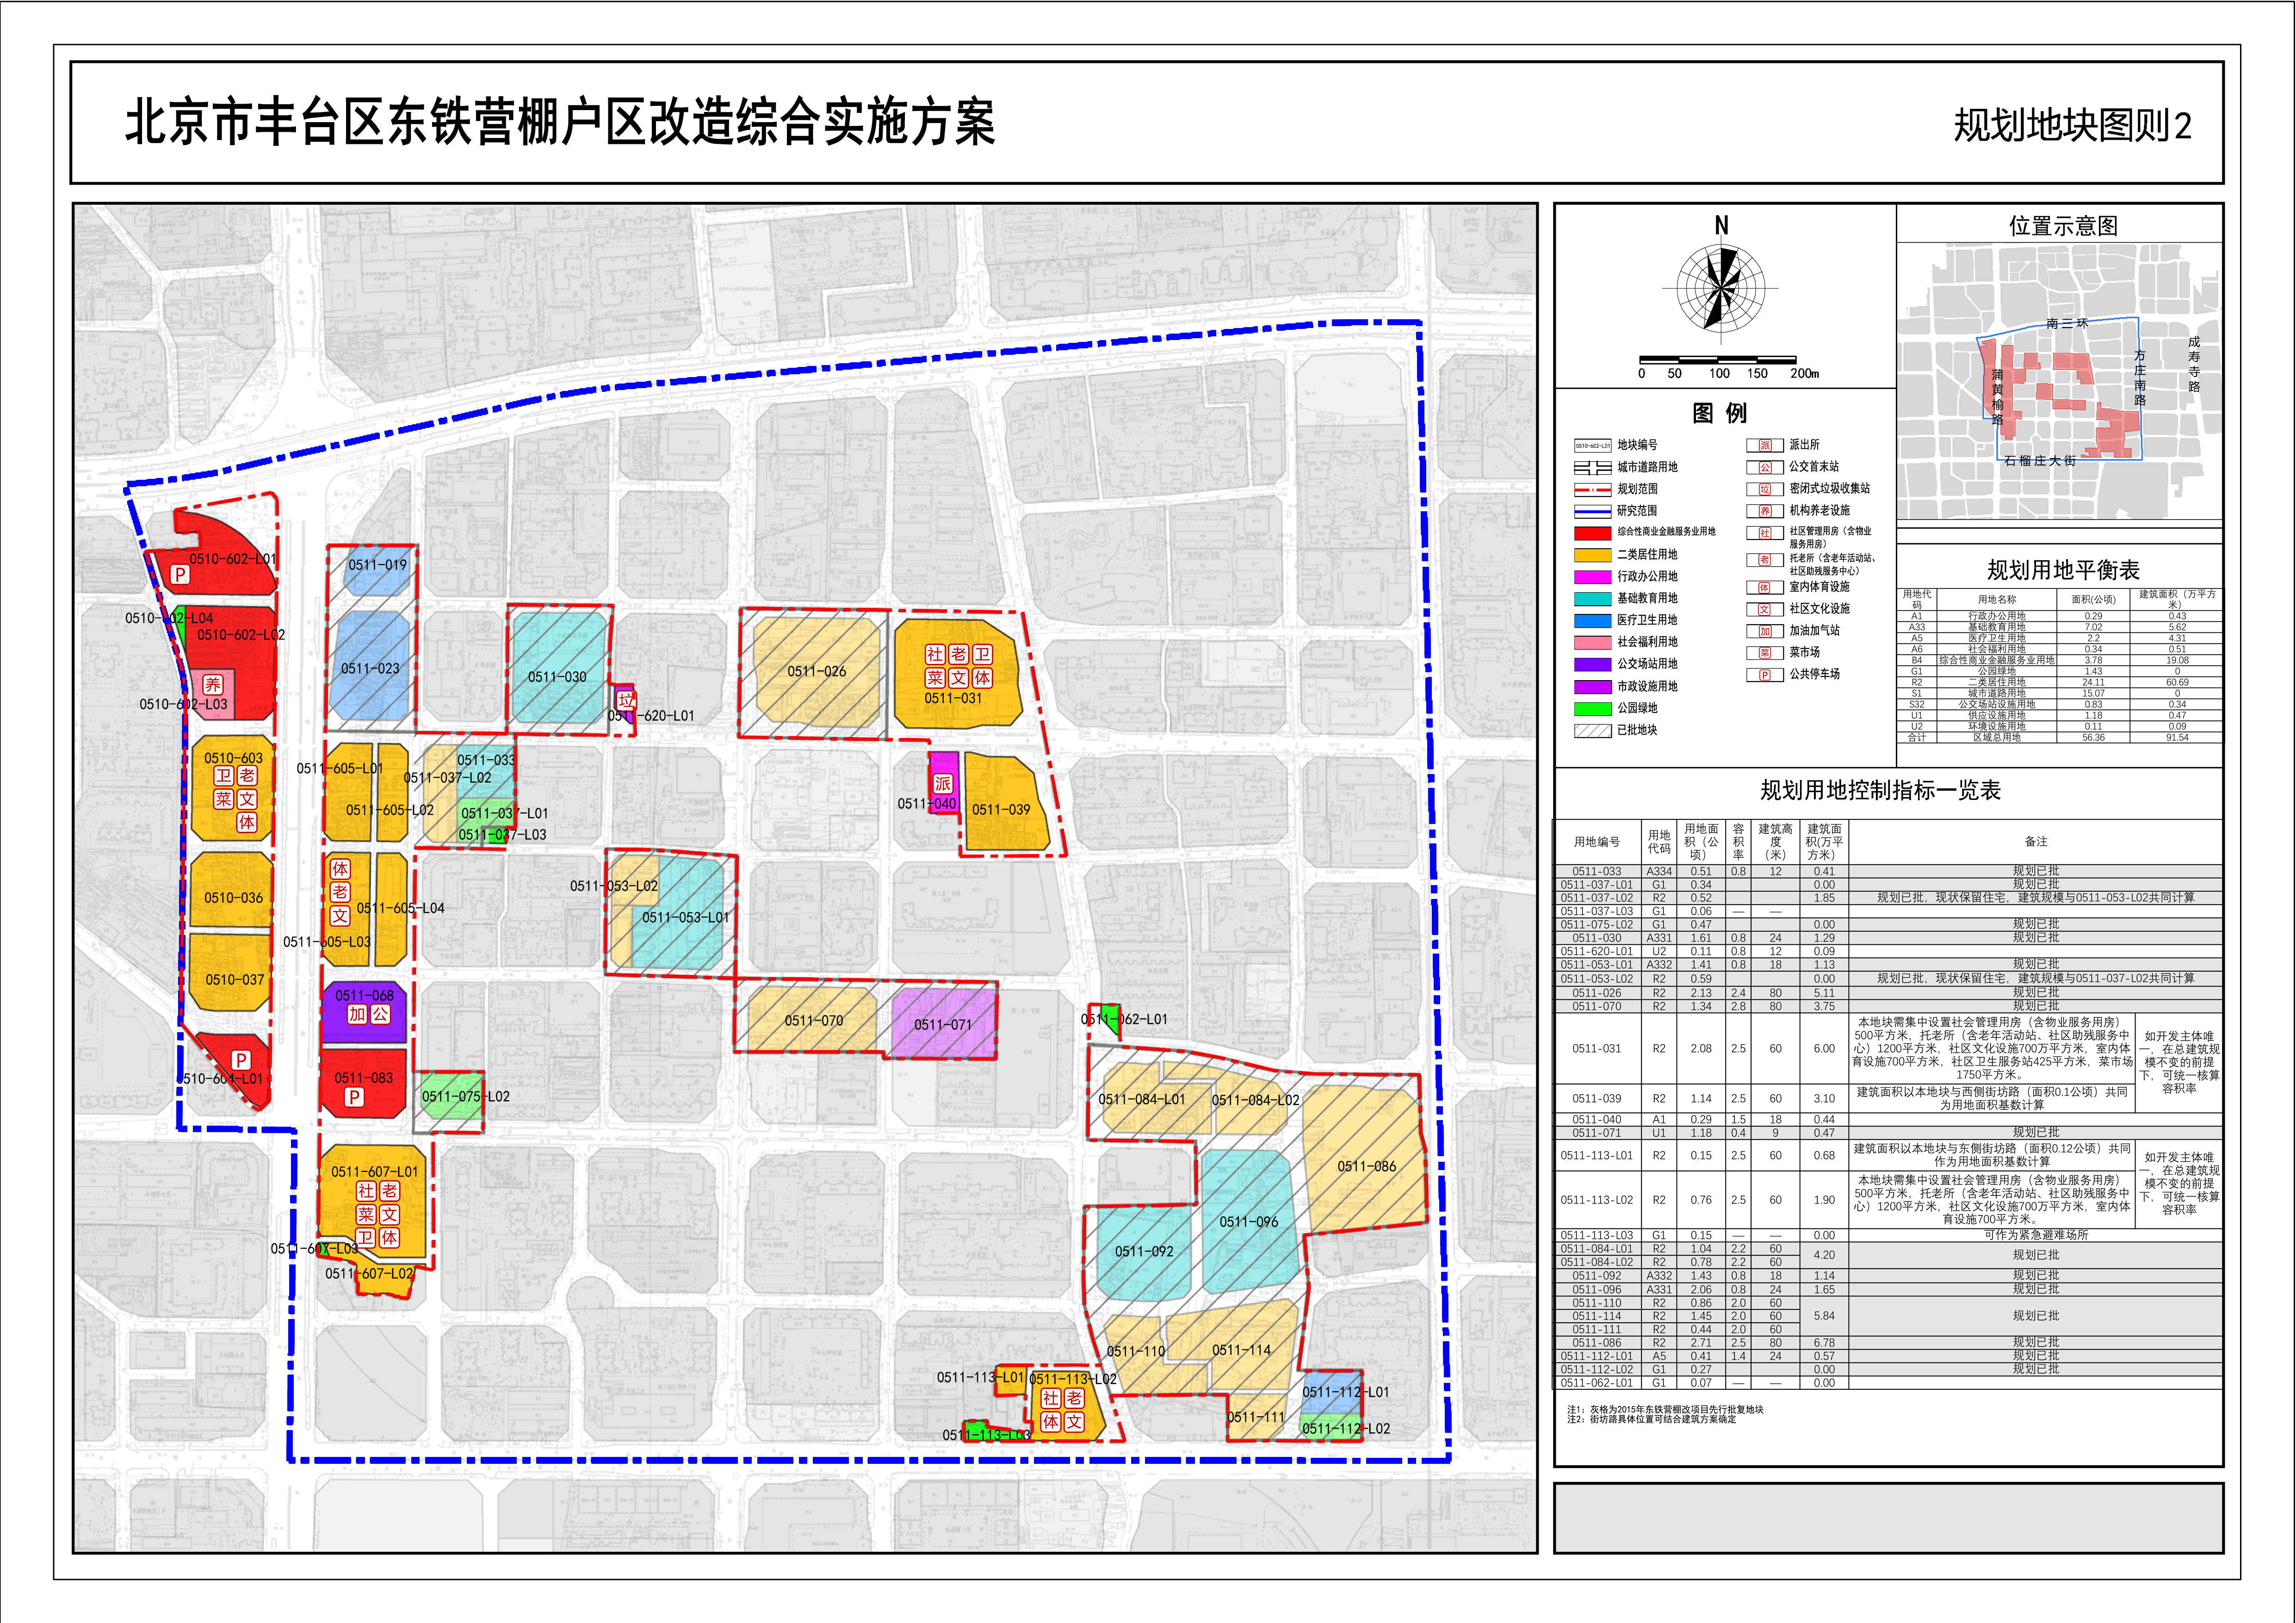The height and width of the screenshot is (1623, 2296).
Task: Click the 备注 column header
Action: click(2035, 841)
